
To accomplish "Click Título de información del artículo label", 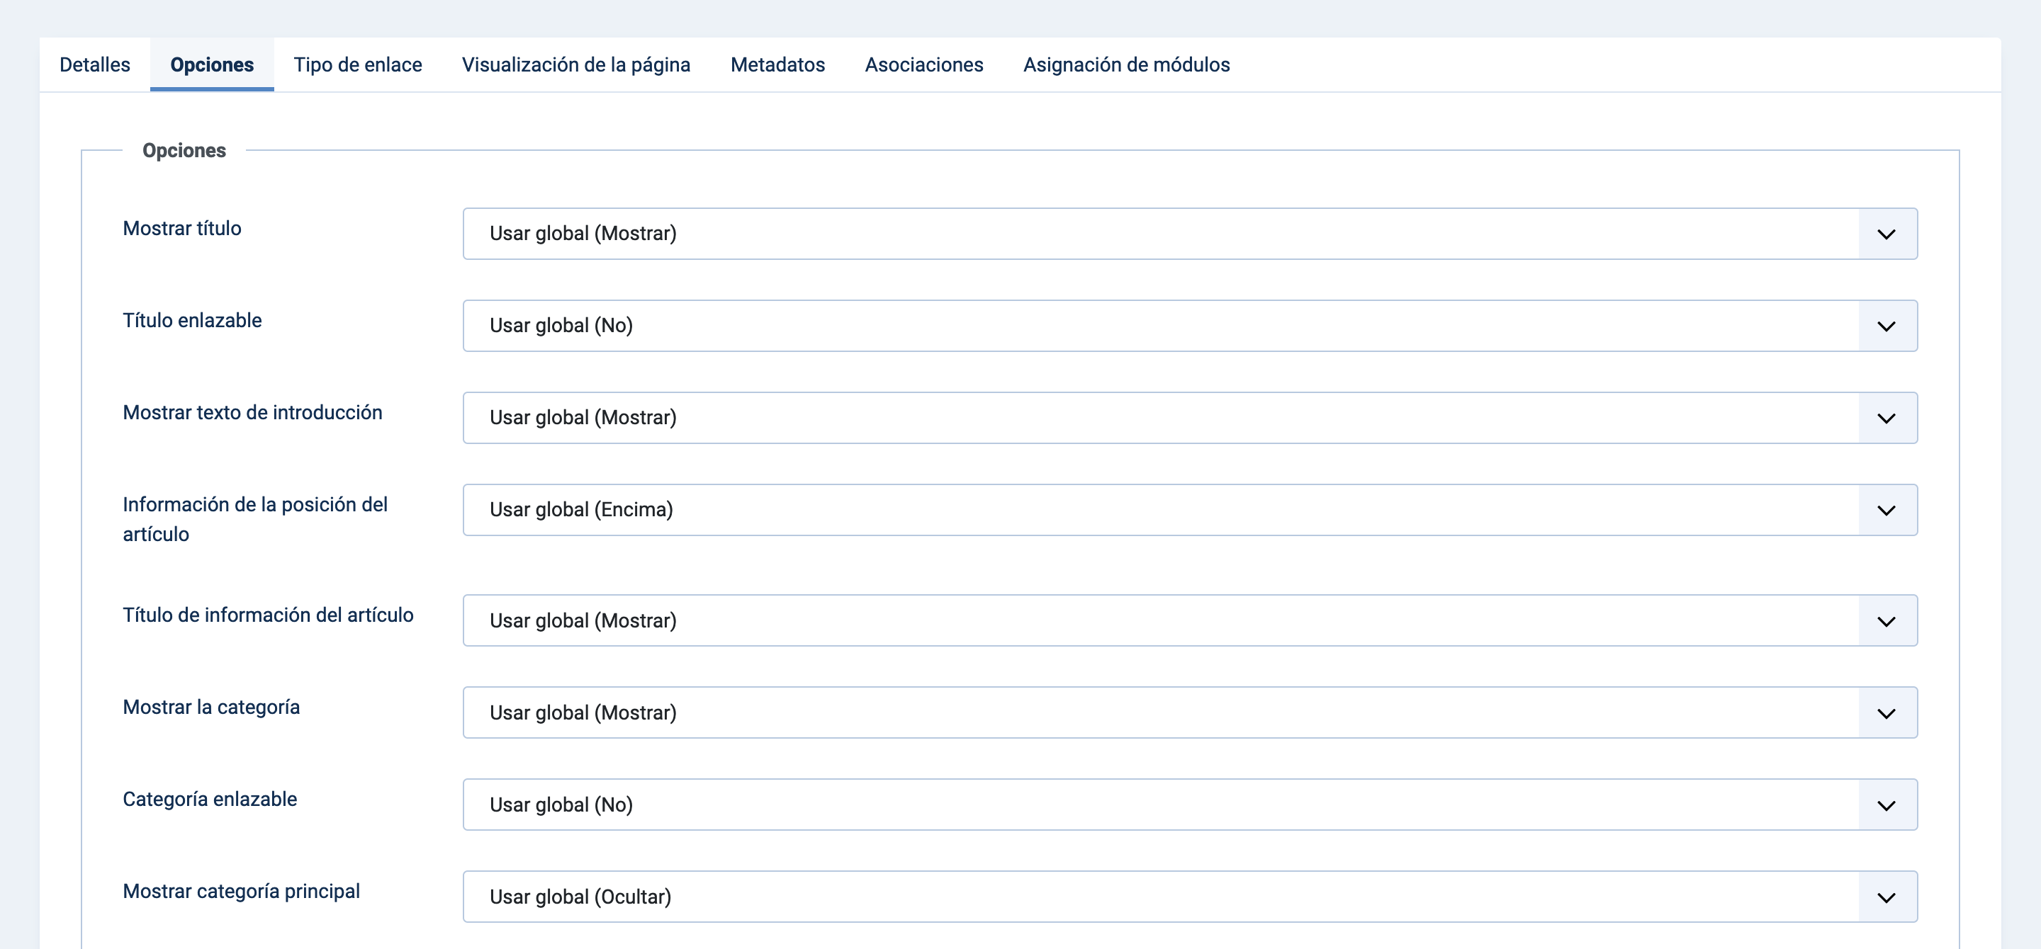I will coord(268,615).
